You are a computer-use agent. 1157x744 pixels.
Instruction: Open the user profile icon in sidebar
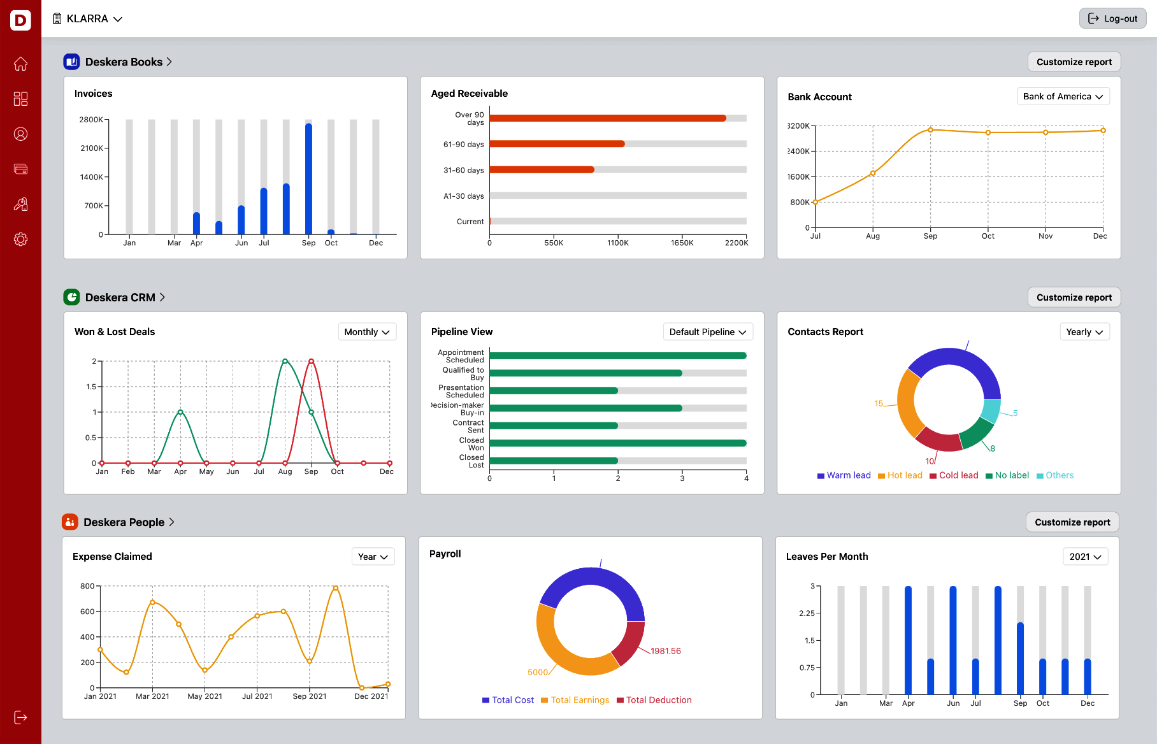20,134
